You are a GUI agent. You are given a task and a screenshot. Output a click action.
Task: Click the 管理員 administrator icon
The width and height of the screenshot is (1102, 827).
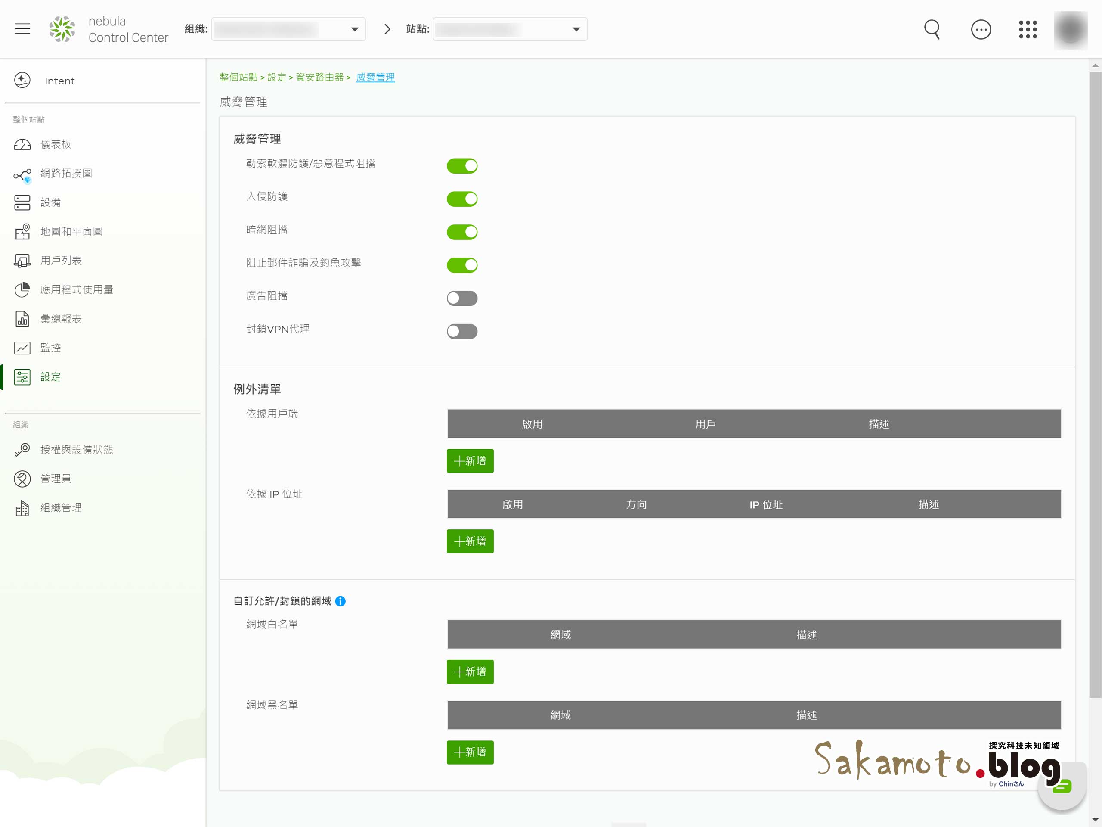tap(22, 479)
